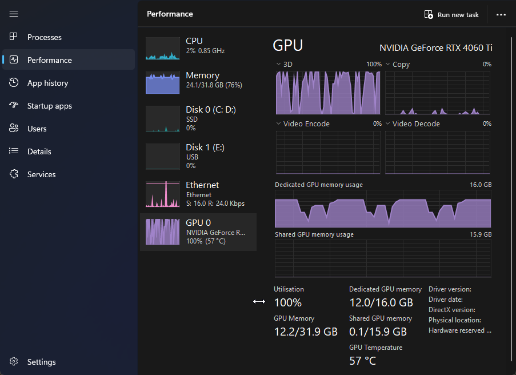Viewport: 516px width, 375px height.
Task: Click the App history clock icon
Action: click(14, 83)
